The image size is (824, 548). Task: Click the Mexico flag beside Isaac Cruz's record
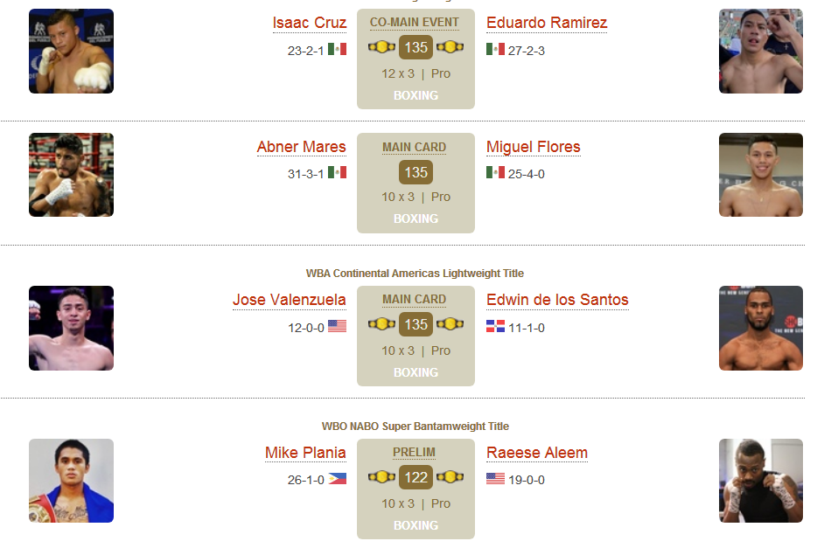click(337, 49)
